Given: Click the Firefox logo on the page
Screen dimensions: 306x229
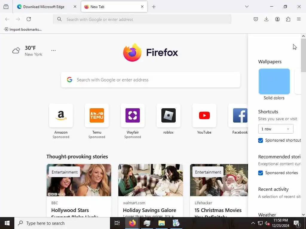Looking at the screenshot, I should point(151,52).
